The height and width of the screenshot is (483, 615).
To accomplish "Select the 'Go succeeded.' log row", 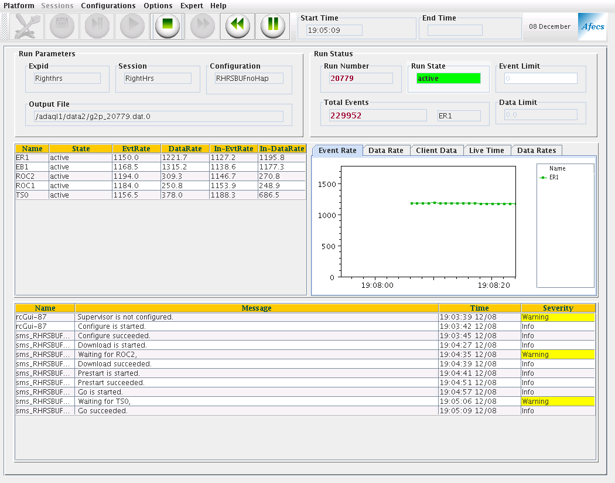I will 305,411.
